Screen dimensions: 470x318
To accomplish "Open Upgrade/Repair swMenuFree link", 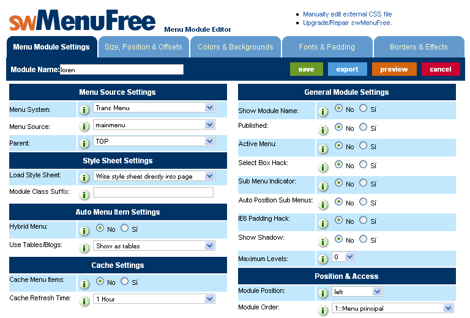I will point(348,23).
